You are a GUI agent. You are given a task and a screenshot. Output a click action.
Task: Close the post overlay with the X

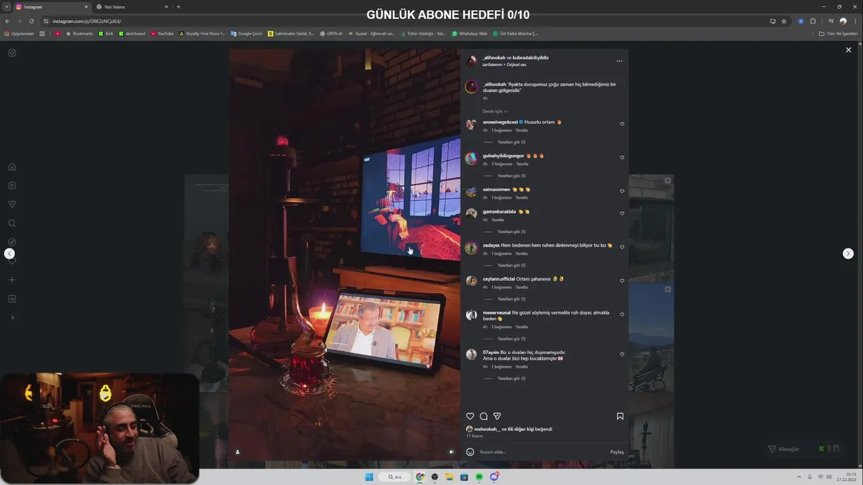pos(848,50)
